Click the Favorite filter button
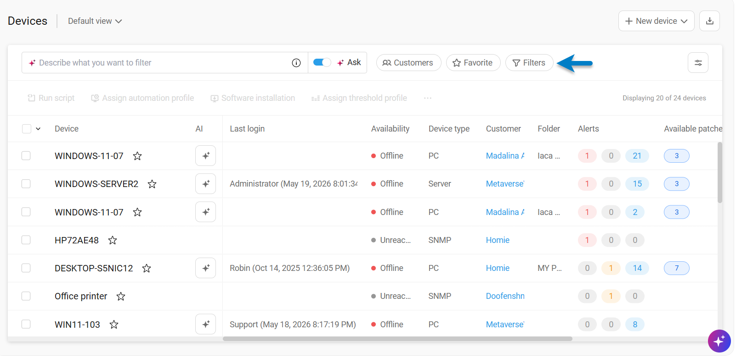 tap(473, 63)
